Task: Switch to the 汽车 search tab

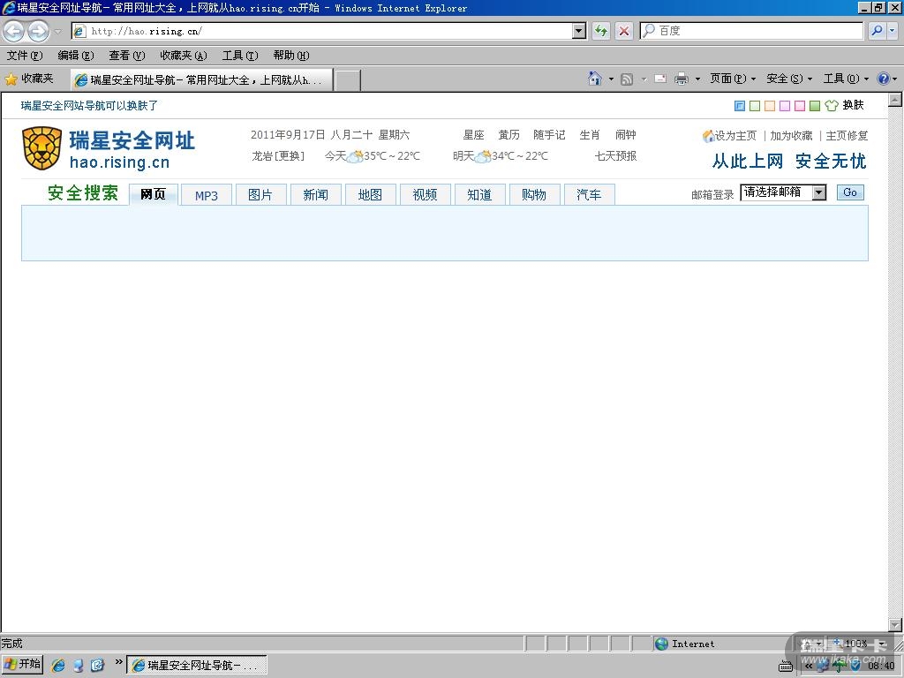Action: tap(589, 195)
